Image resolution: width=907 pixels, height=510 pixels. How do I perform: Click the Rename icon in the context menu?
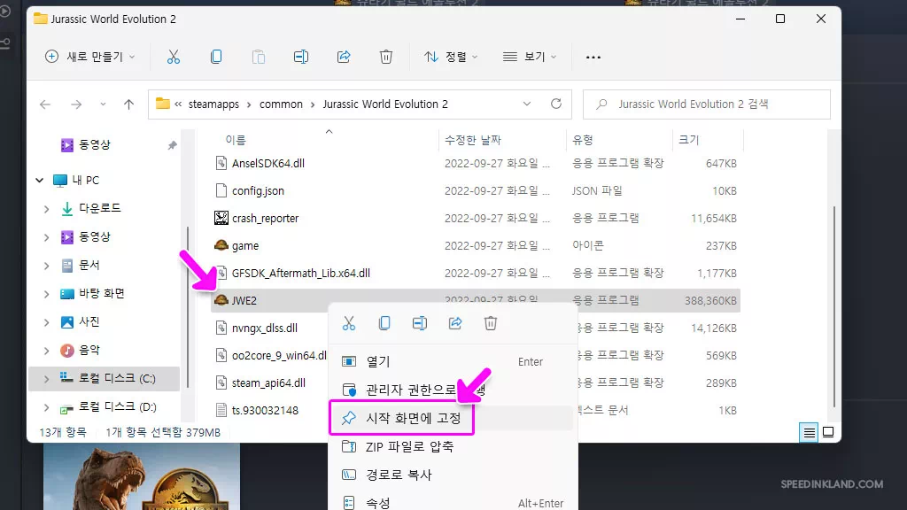tap(420, 323)
